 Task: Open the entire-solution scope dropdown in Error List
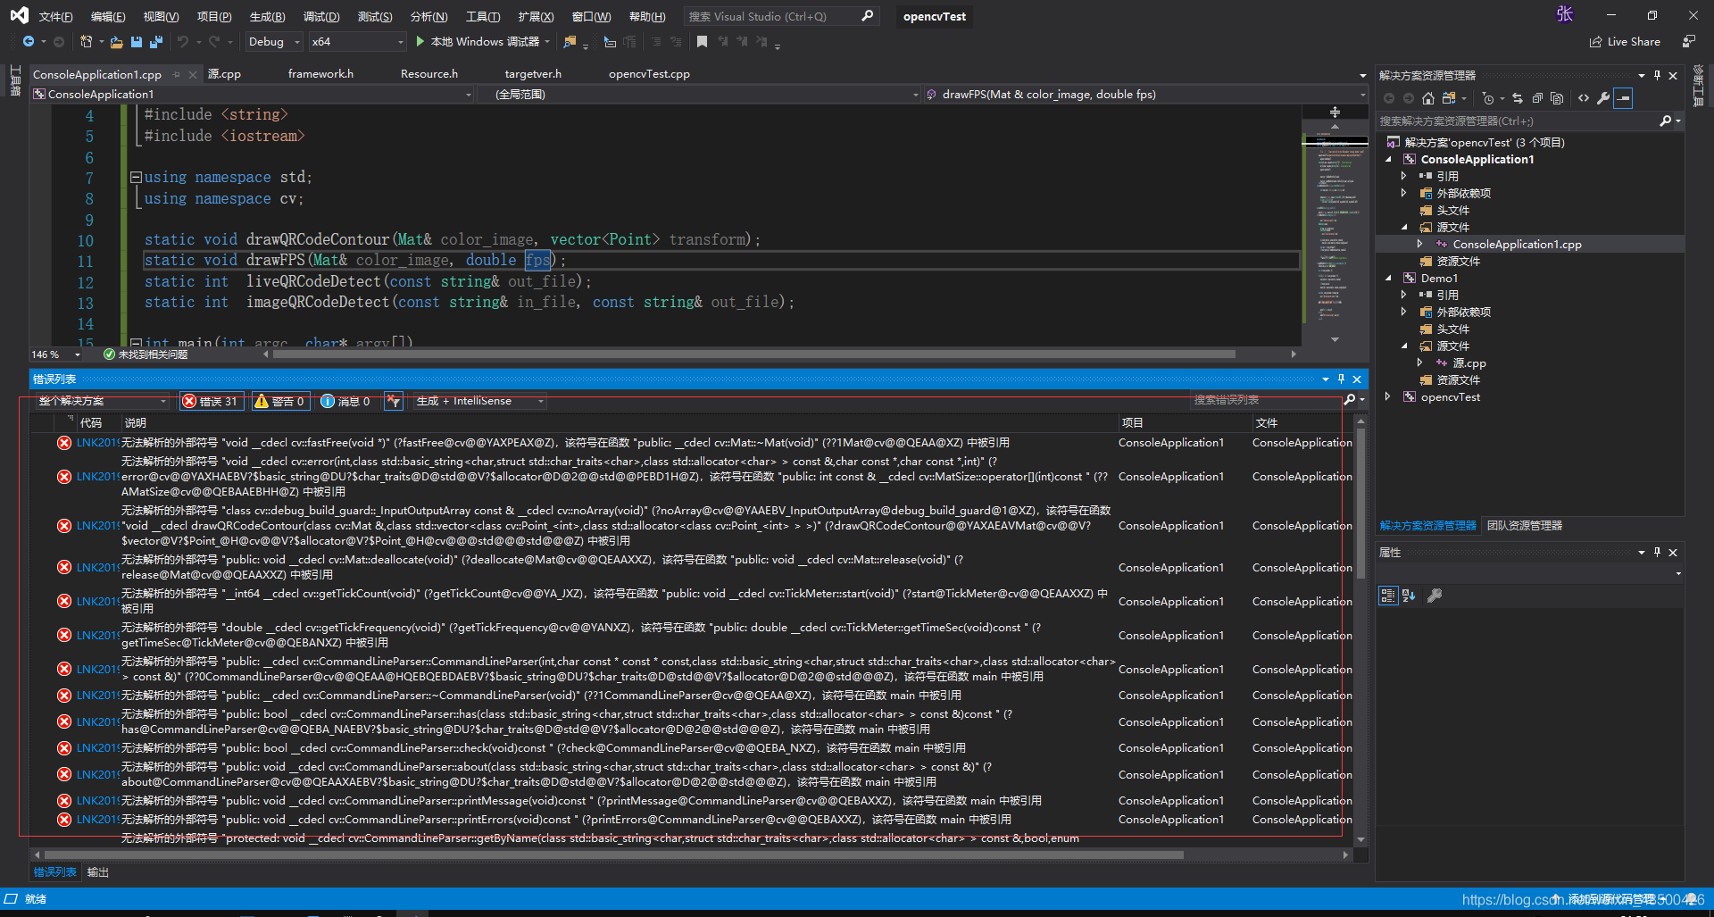pos(102,401)
